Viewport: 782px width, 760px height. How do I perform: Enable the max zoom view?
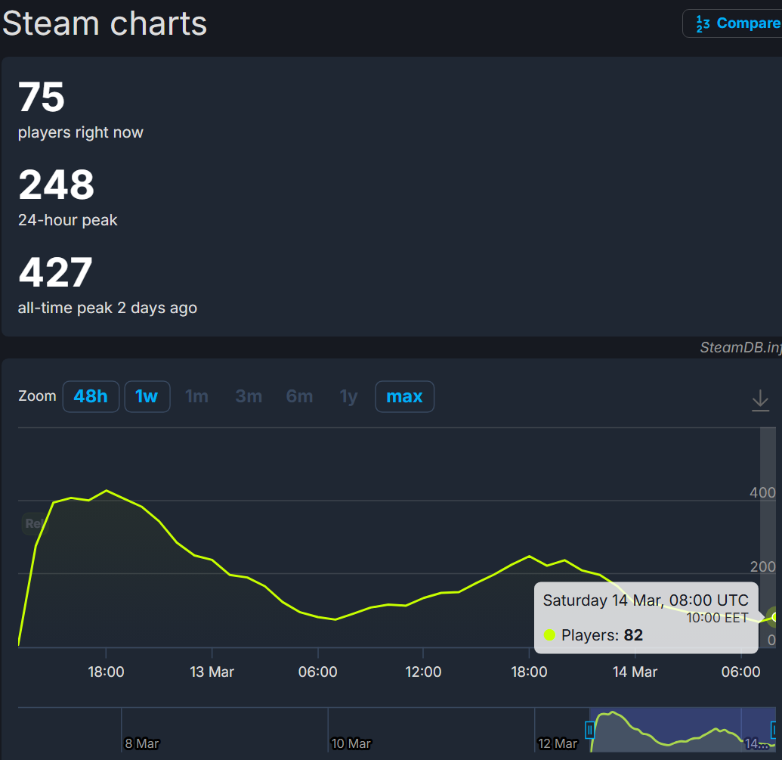coord(404,396)
